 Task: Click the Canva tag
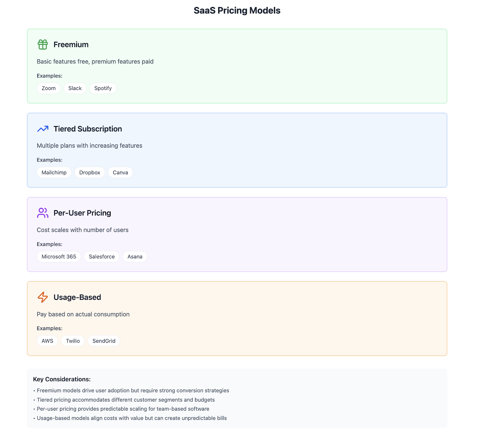(120, 173)
